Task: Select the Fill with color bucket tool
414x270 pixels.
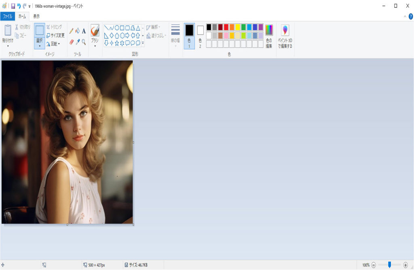Action: coord(78,30)
